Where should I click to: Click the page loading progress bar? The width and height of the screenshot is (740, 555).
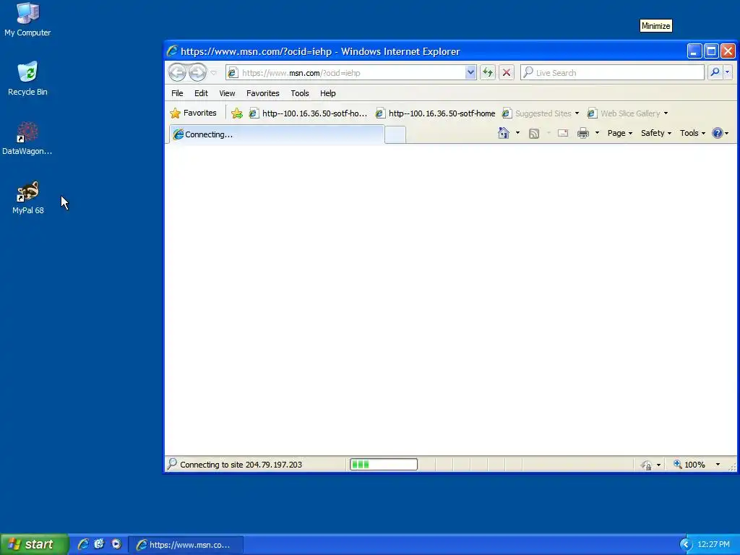tap(384, 465)
